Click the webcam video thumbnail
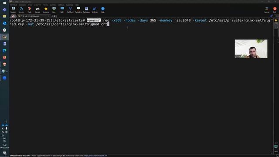Screen dimensions: 279x157 251,48
